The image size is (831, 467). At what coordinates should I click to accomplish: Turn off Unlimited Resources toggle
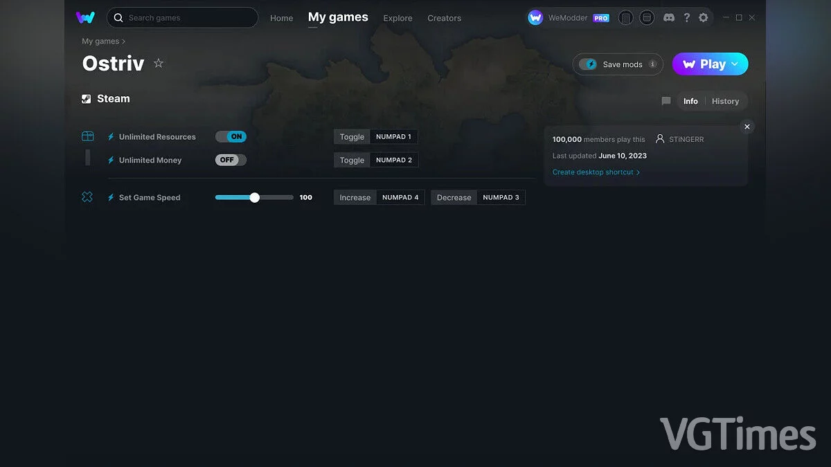231,136
